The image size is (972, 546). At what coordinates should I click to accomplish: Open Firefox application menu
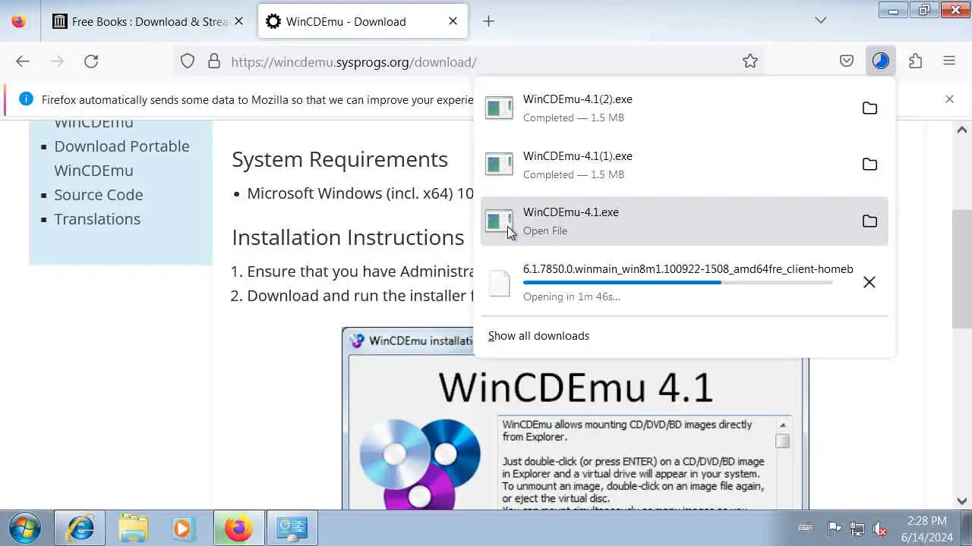pos(949,61)
